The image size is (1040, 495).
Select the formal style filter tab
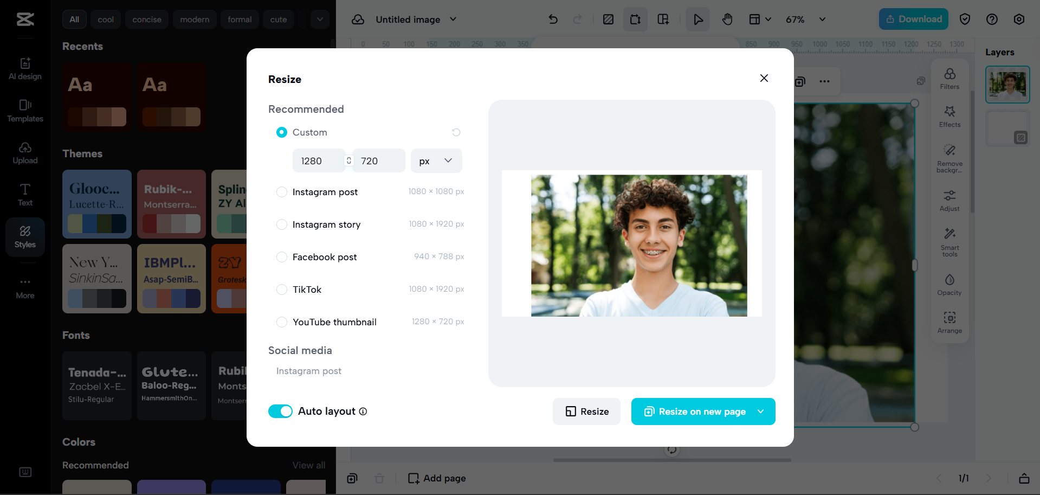(240, 20)
